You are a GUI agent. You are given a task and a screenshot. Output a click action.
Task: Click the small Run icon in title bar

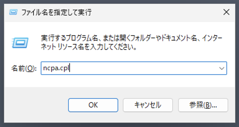coord(13,12)
